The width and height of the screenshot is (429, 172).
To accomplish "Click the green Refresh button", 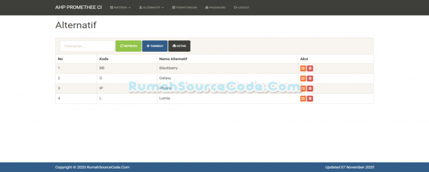I will coord(128,46).
